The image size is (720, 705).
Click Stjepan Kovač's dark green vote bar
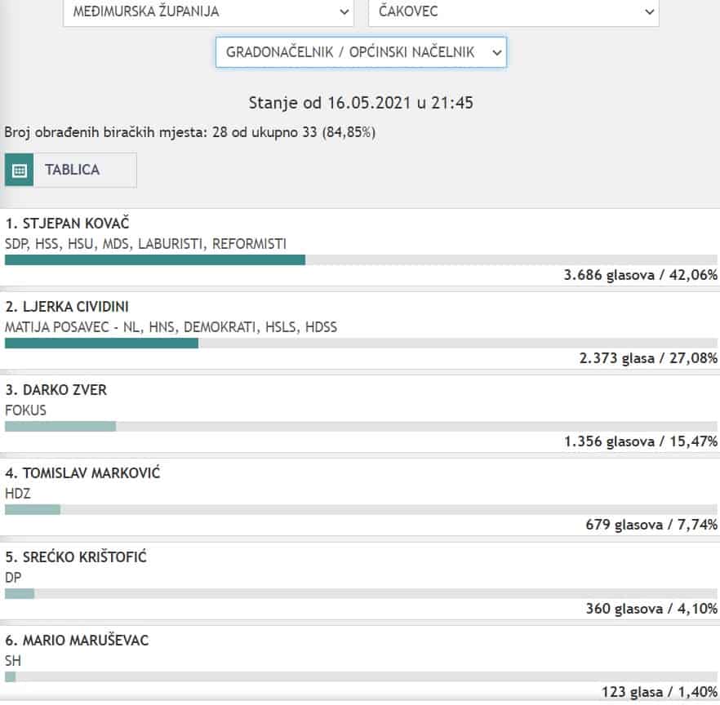coord(155,259)
